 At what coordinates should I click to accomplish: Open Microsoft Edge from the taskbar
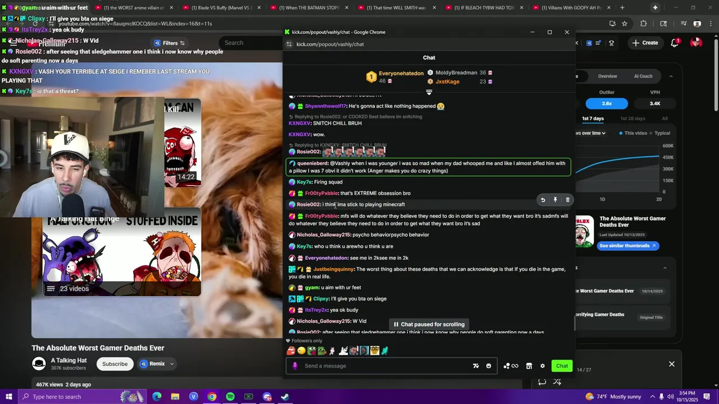(157, 397)
